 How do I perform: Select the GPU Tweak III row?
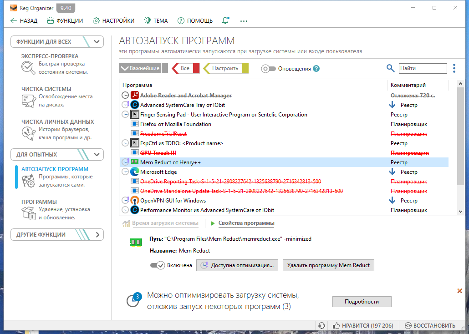pyautogui.click(x=284, y=153)
